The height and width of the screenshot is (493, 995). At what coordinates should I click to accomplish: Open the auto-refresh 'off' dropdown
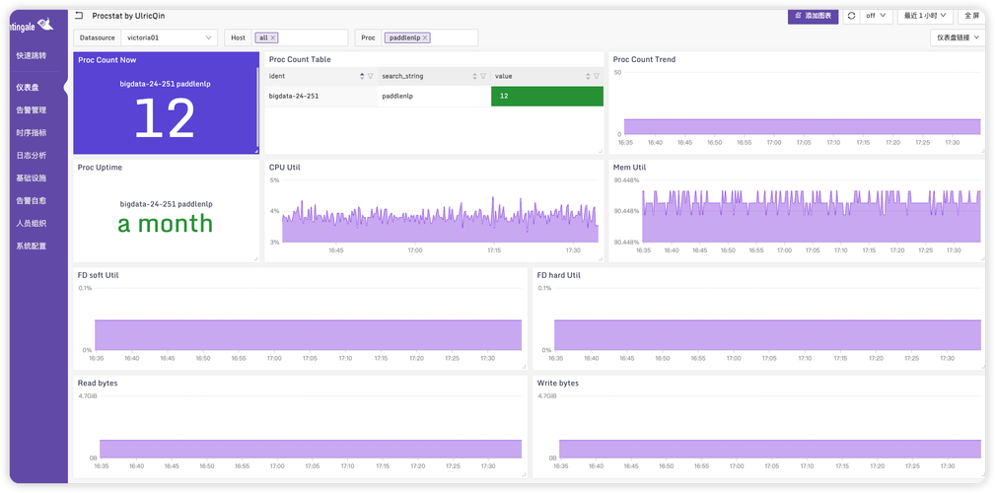point(878,16)
